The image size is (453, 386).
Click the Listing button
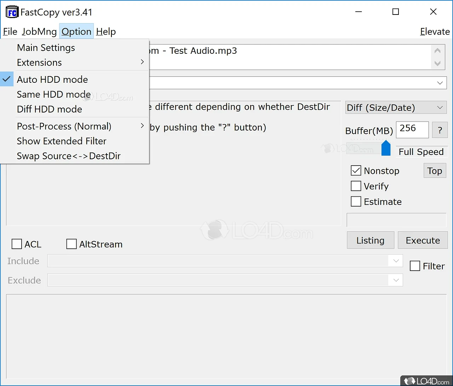[370, 241]
